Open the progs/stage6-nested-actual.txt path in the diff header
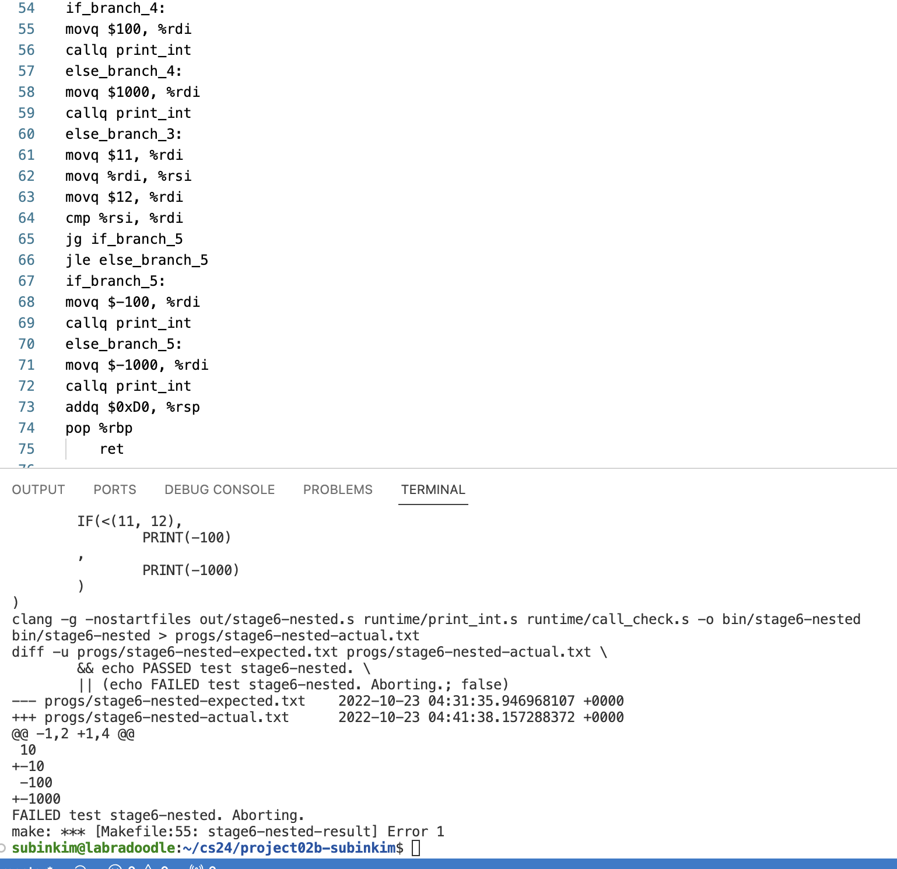Image resolution: width=897 pixels, height=869 pixels. (x=166, y=717)
